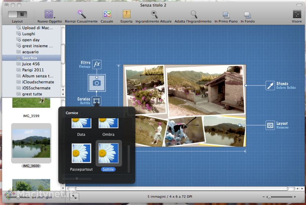The height and width of the screenshot is (205, 306).
Task: Bring object forward with In Primo Piano
Action: click(x=226, y=15)
